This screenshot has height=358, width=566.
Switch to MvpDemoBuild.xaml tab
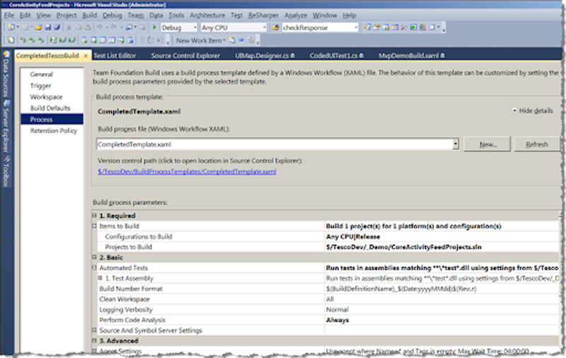(x=412, y=56)
